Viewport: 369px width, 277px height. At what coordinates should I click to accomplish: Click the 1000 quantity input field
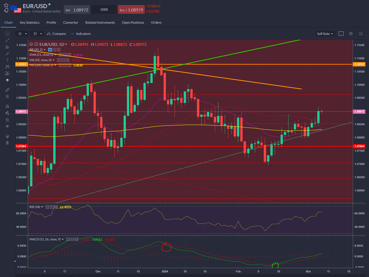point(104,9)
